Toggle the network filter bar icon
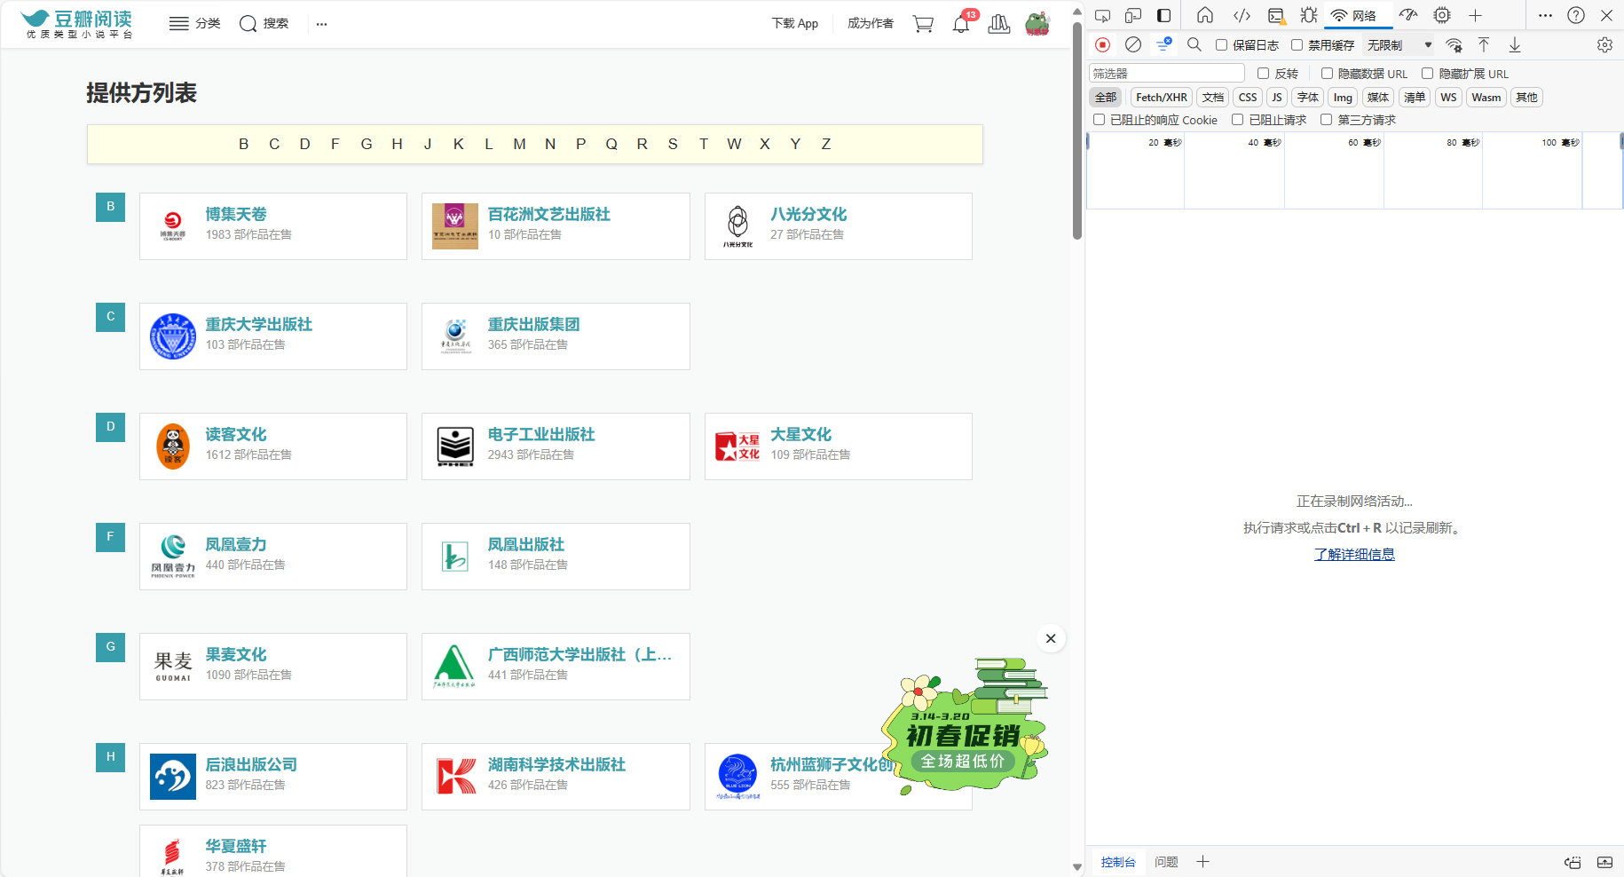This screenshot has height=877, width=1624. [x=1163, y=44]
